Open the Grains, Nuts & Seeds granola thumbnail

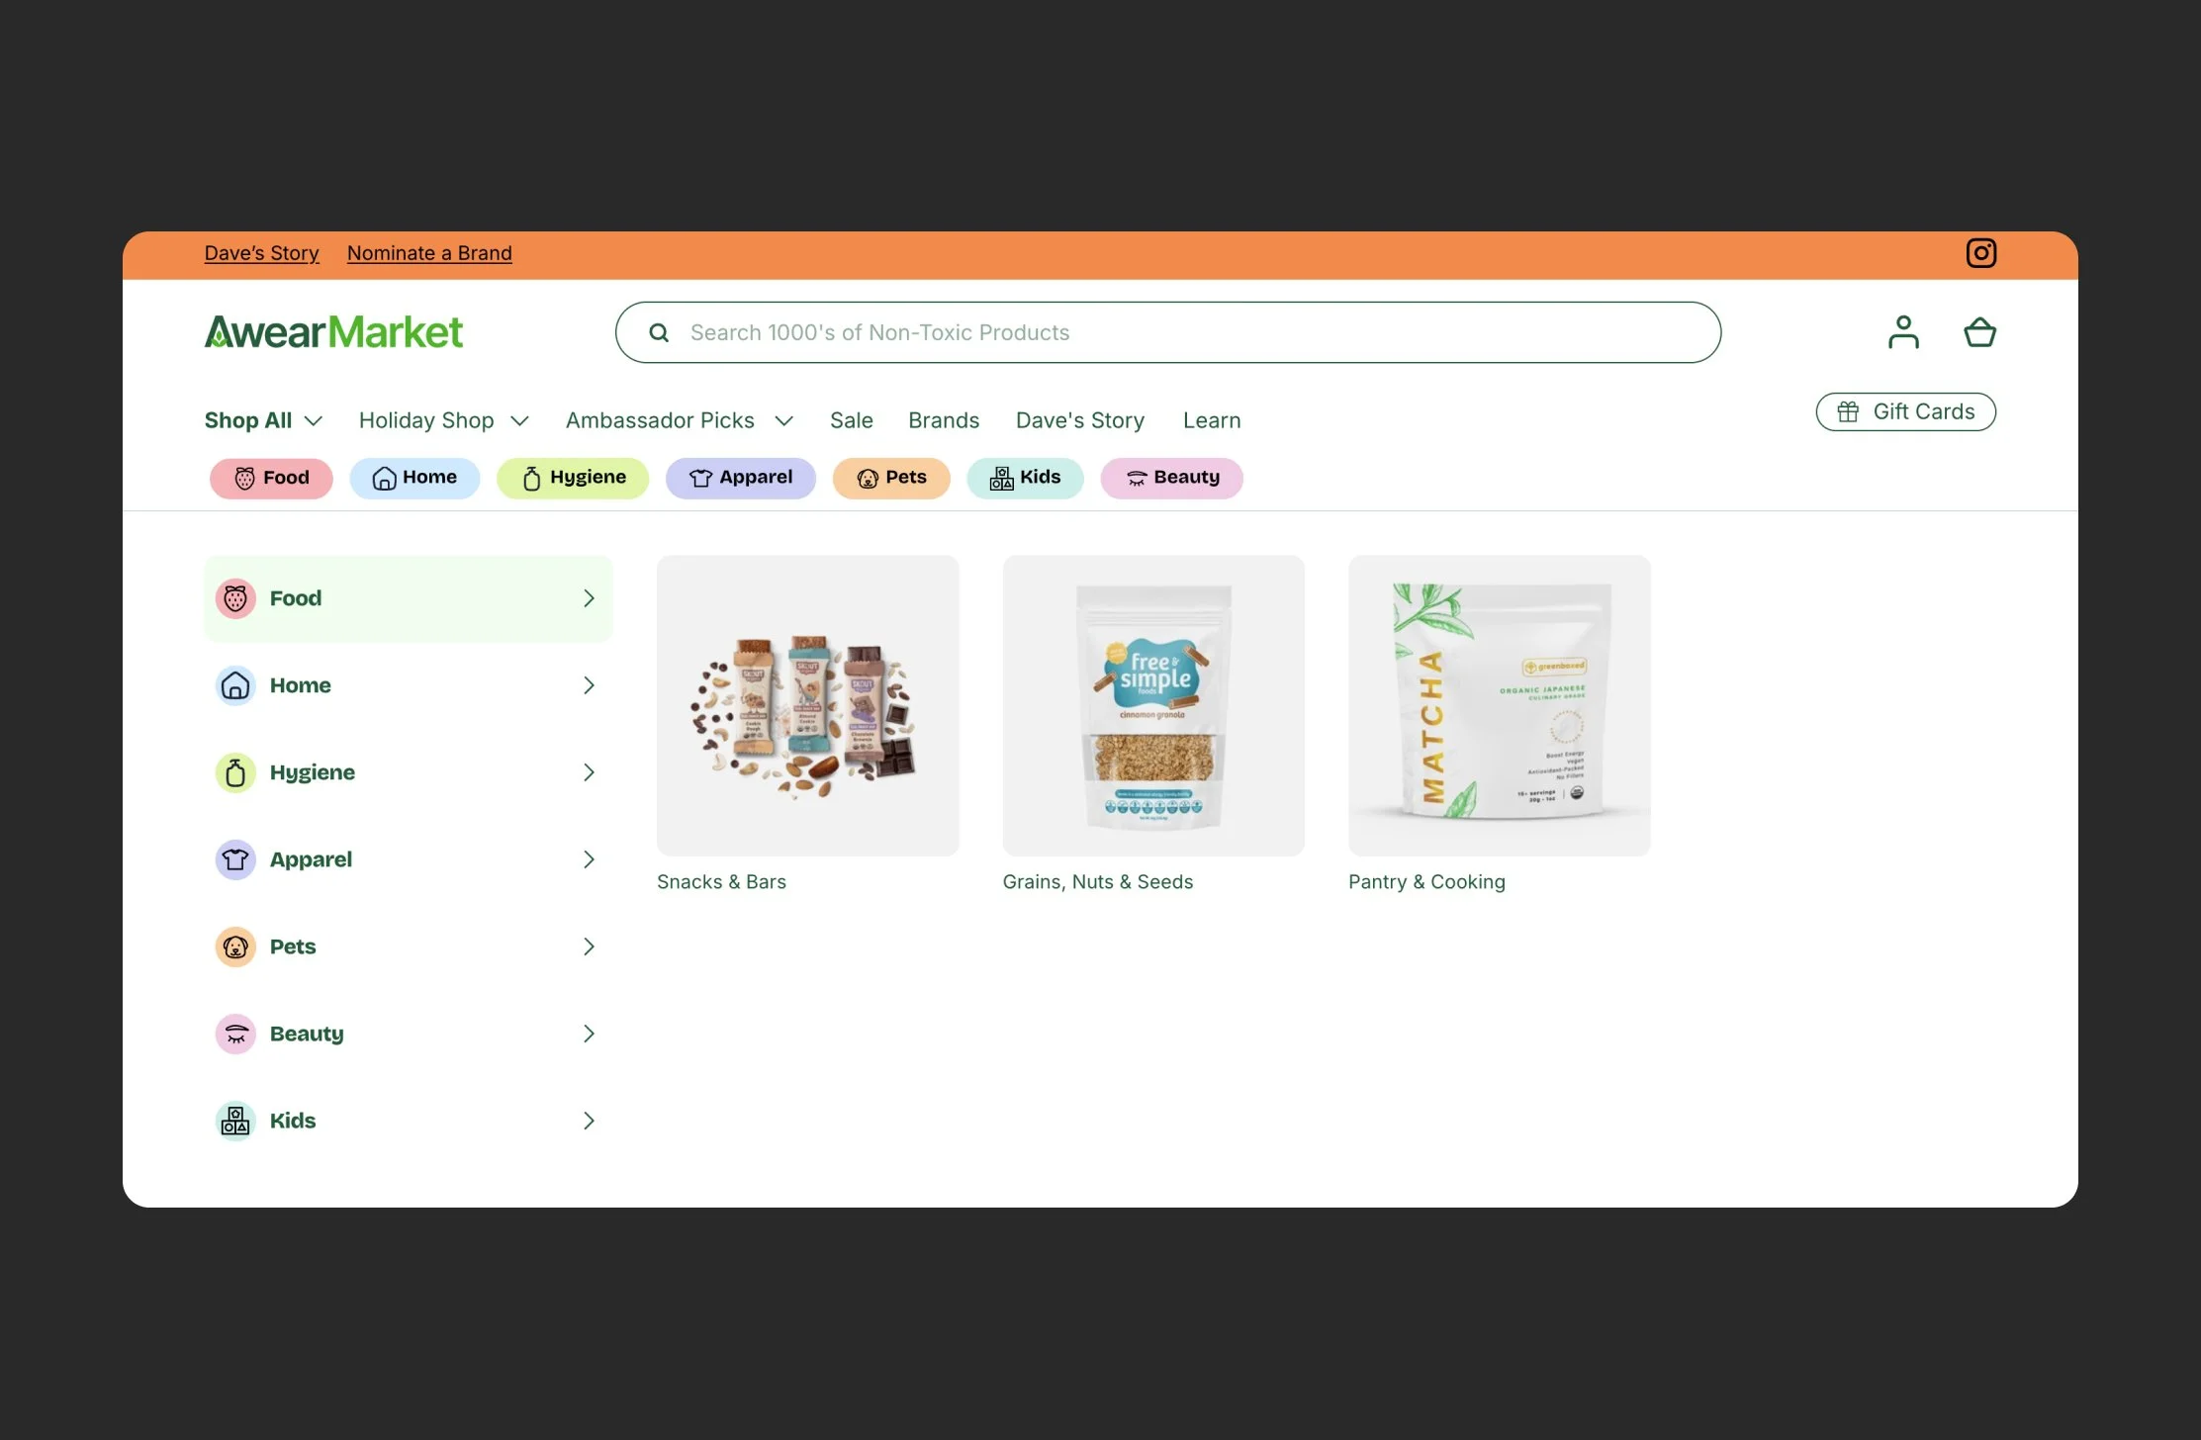click(1153, 705)
